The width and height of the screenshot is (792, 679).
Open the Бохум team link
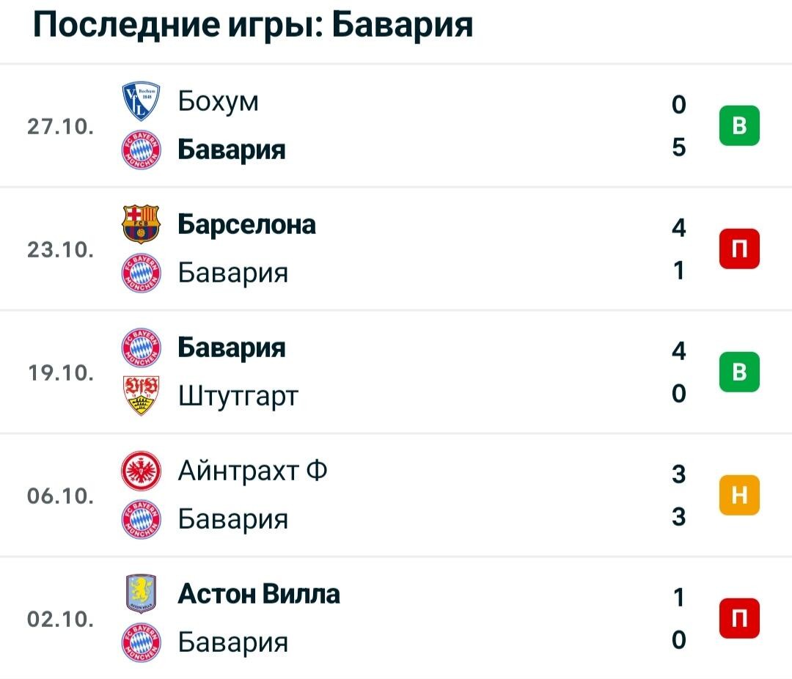219,101
